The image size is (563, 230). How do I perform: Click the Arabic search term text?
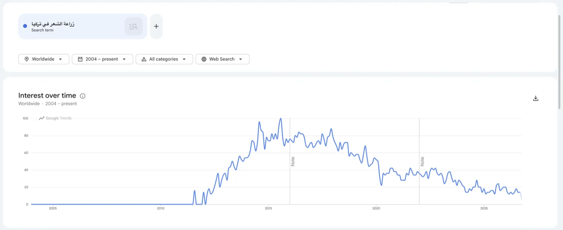tap(53, 24)
